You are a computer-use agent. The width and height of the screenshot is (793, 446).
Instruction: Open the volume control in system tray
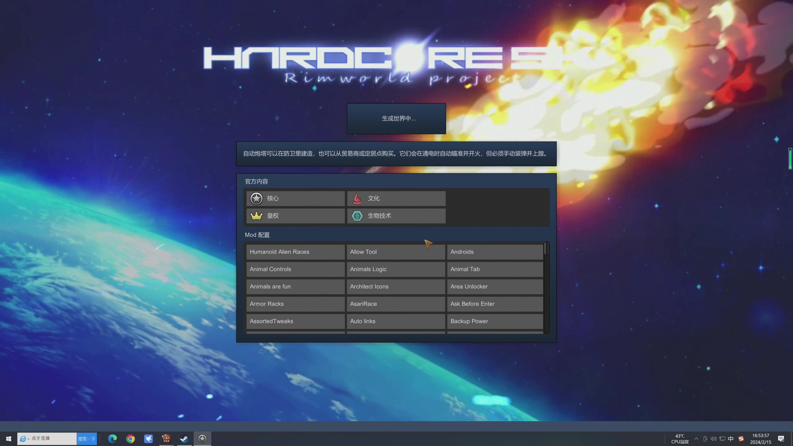[713, 439]
